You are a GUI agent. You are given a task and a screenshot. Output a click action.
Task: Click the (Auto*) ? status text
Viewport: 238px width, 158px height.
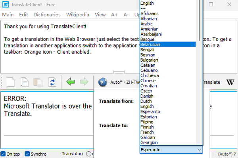click(x=227, y=154)
